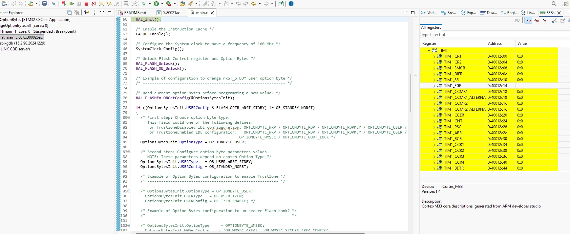Collapse the TIM1 peripheral node
The image size is (570, 234).
(x=429, y=50)
